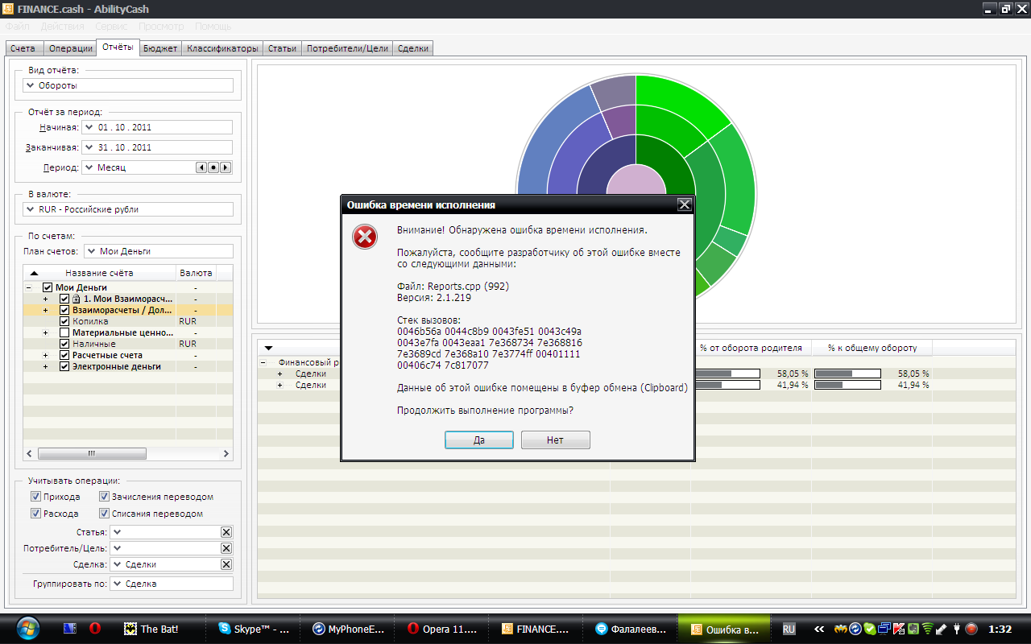Clear the Статья filter with X icon
Viewport: 1031px width, 644px height.
tap(226, 532)
